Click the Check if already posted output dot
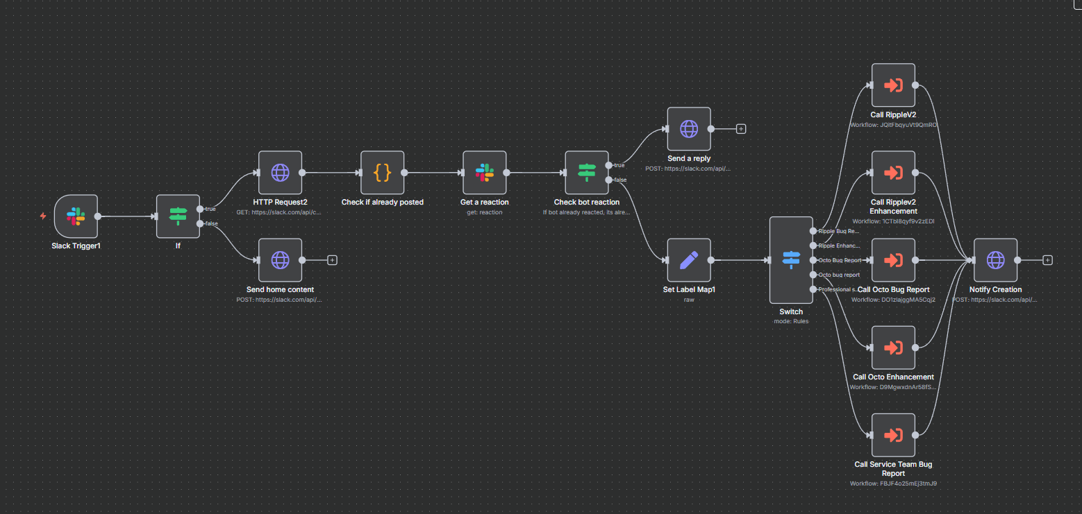1082x514 pixels. coord(404,173)
